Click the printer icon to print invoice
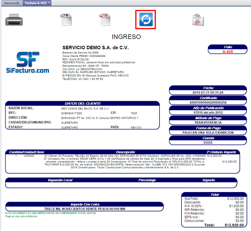The image size is (251, 231). point(14,20)
